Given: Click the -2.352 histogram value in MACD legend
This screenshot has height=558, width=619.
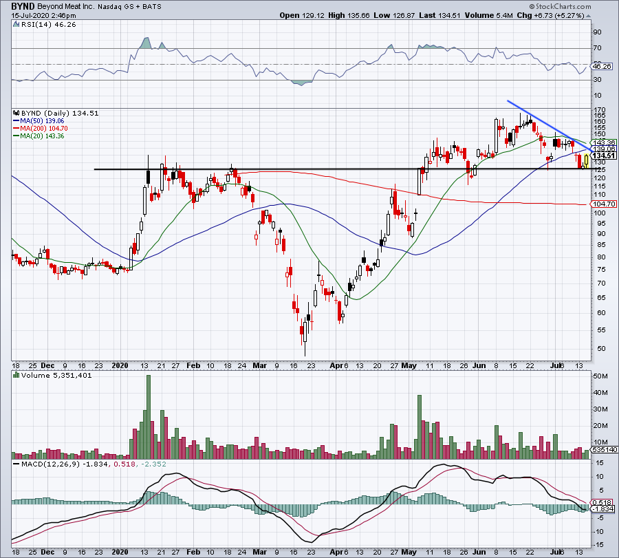Looking at the screenshot, I should pos(153,464).
